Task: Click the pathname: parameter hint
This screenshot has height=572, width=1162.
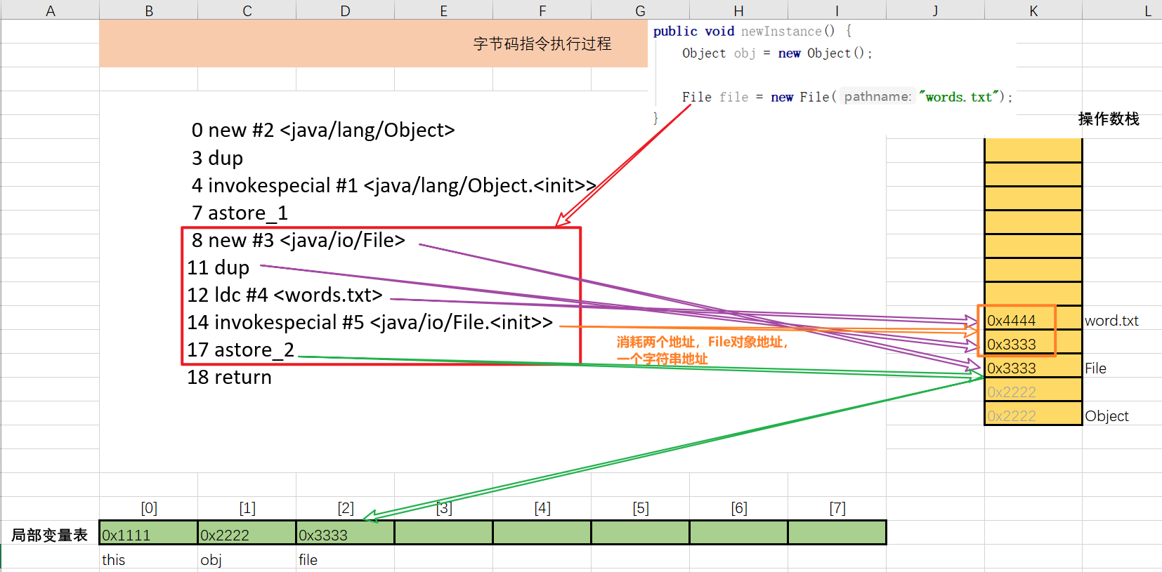Action: point(877,97)
